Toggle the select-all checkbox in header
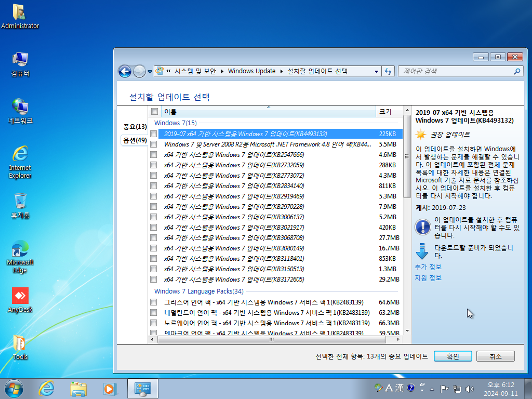 click(x=154, y=111)
